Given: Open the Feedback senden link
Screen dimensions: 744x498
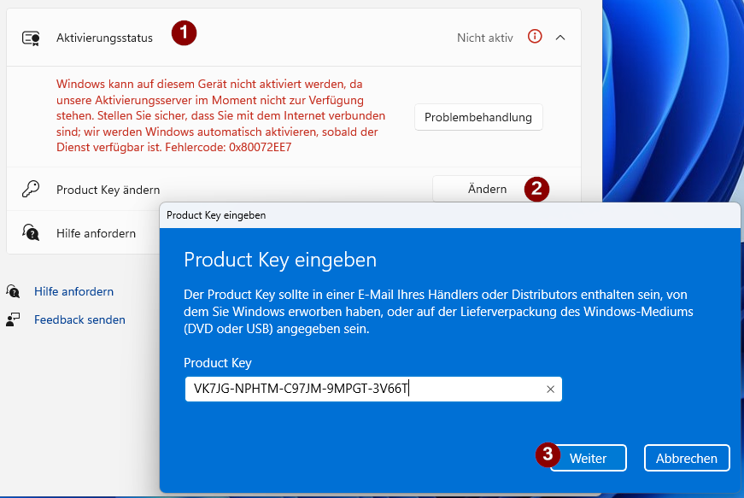Looking at the screenshot, I should 79,319.
